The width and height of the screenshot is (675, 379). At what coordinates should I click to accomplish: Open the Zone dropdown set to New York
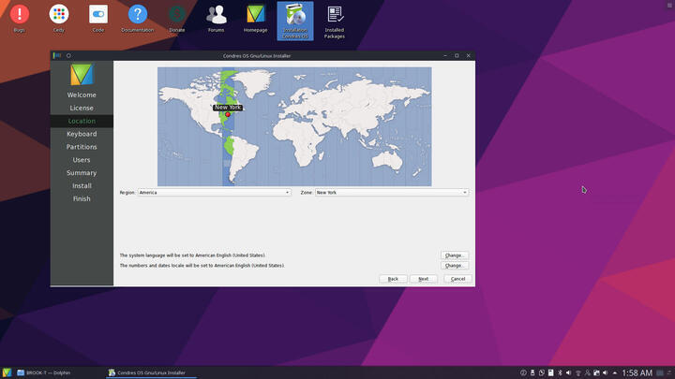point(391,193)
